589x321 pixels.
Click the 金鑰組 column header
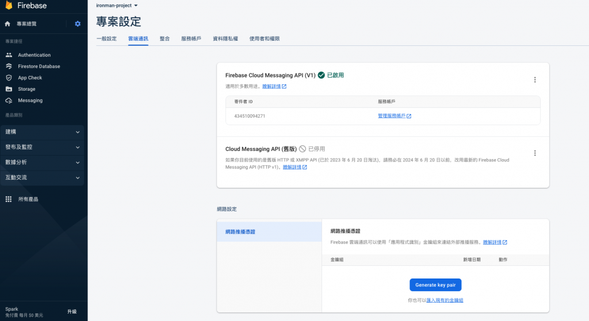337,260
